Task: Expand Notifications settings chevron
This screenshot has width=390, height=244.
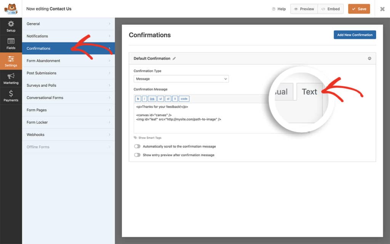Action: click(109, 36)
